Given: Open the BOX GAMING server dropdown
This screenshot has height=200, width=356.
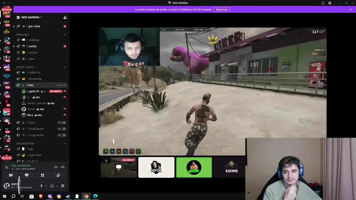Looking at the screenshot, I should pos(32,17).
